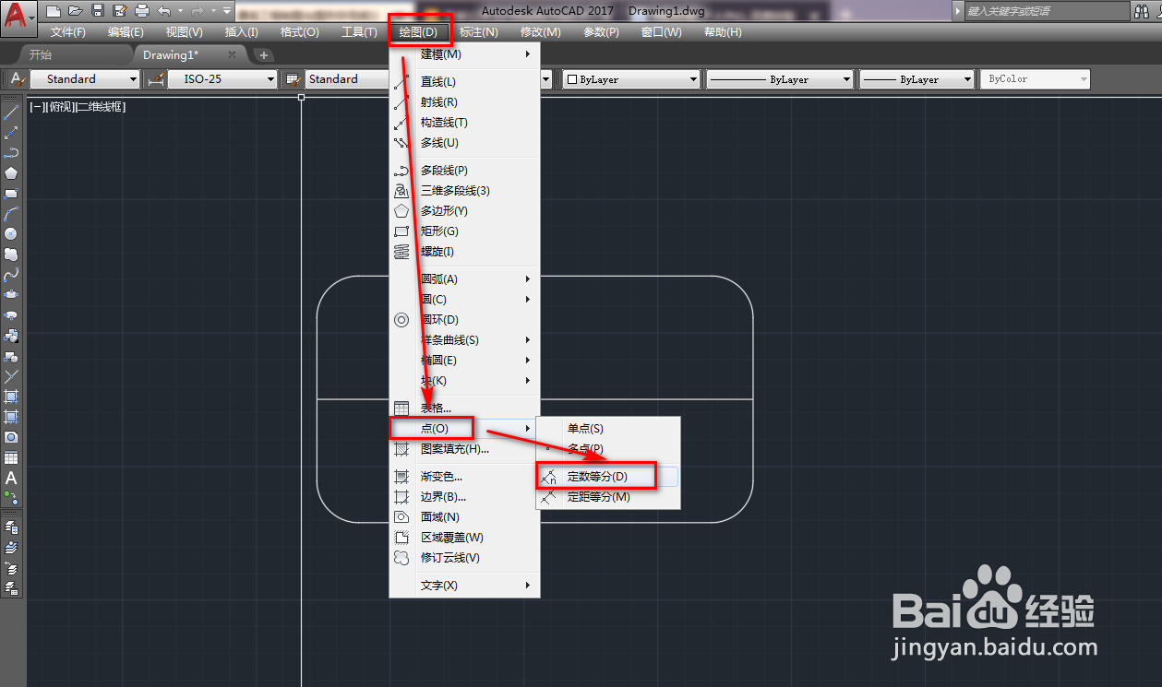Select the Arc tool in the left toolbar
The width and height of the screenshot is (1162, 687).
click(x=11, y=214)
